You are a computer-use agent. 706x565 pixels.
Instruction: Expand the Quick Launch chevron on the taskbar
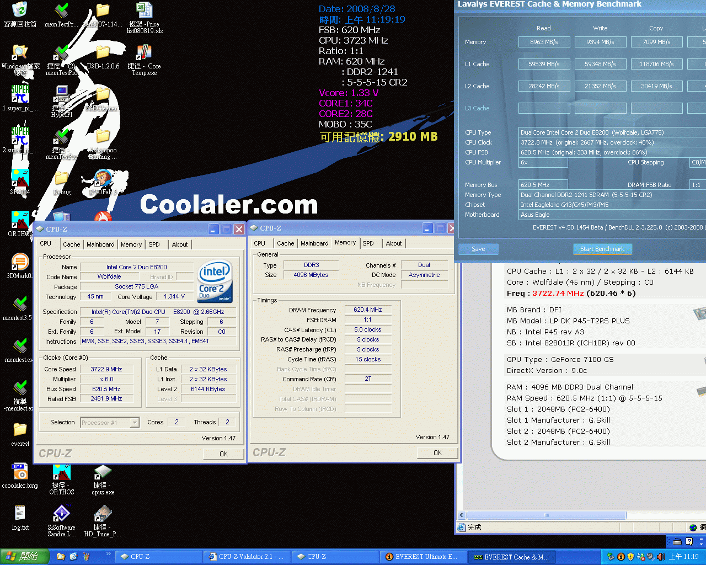[x=109, y=554]
